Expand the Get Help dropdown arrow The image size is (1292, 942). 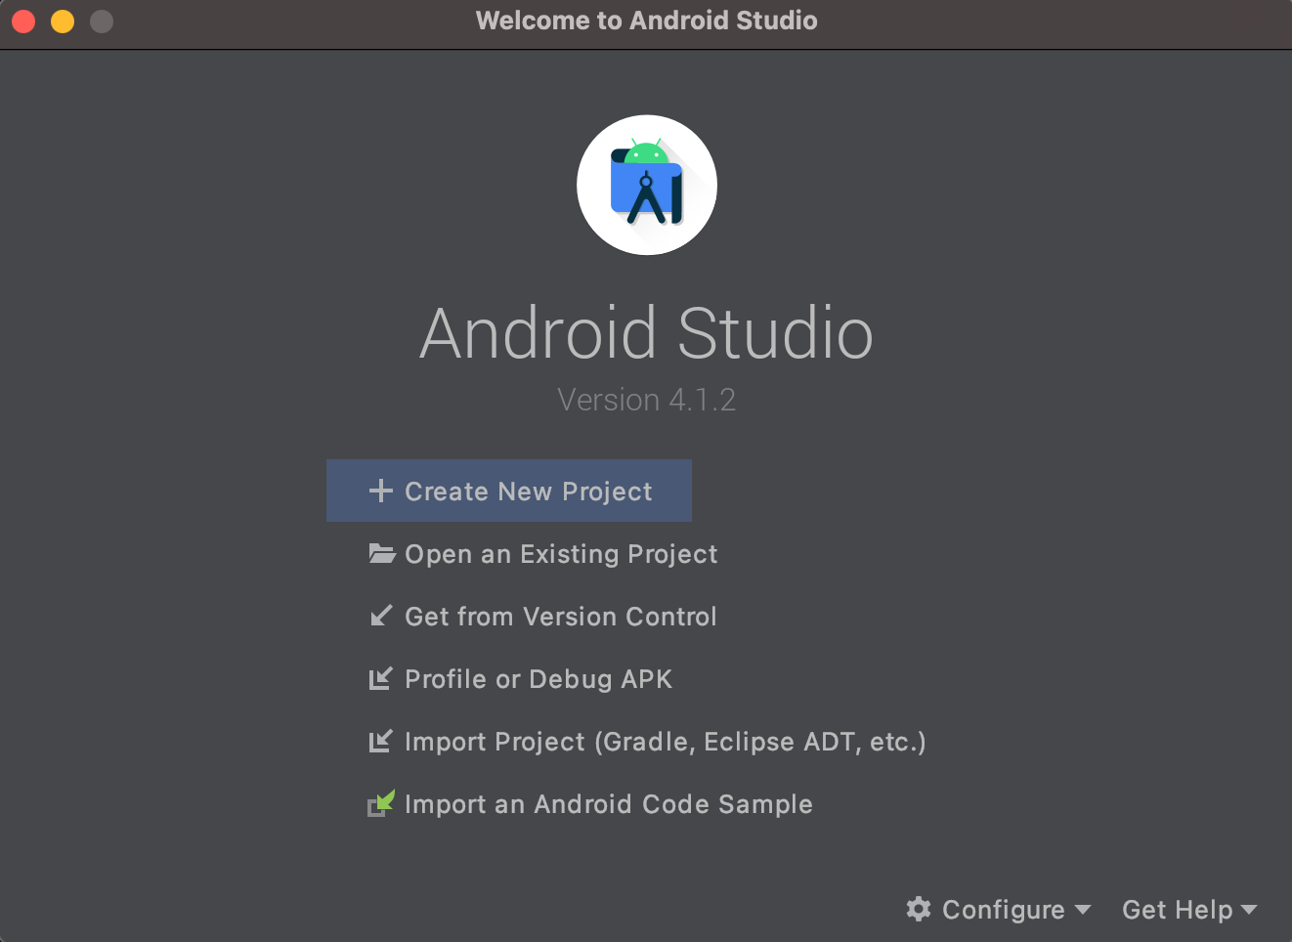click(1248, 910)
